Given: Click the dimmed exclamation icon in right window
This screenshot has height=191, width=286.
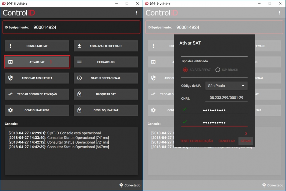Looking at the screenshot, I should tap(153, 46).
